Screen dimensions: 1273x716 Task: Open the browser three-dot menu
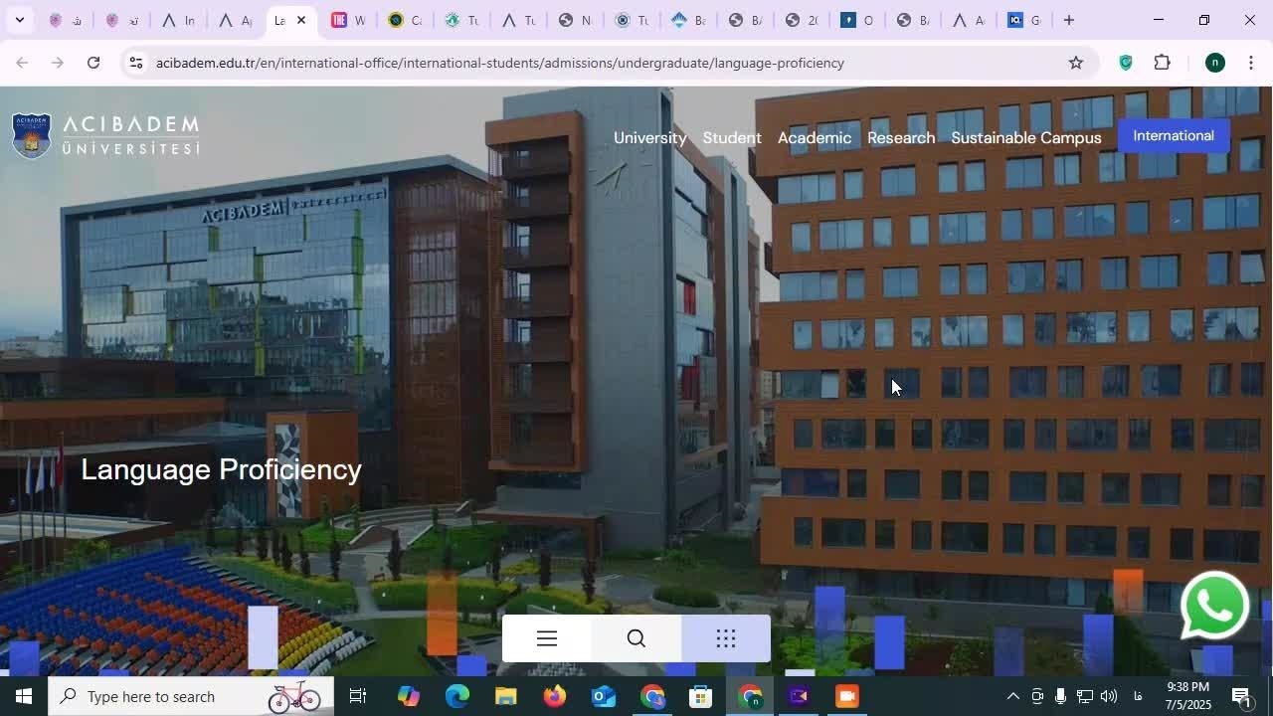point(1251,63)
